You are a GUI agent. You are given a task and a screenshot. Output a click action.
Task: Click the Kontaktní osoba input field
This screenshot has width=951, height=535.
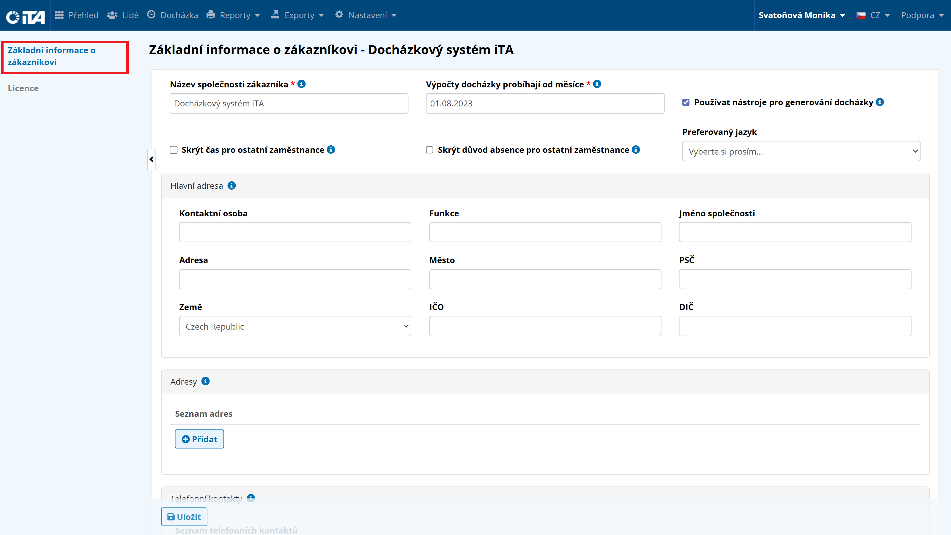[295, 232]
